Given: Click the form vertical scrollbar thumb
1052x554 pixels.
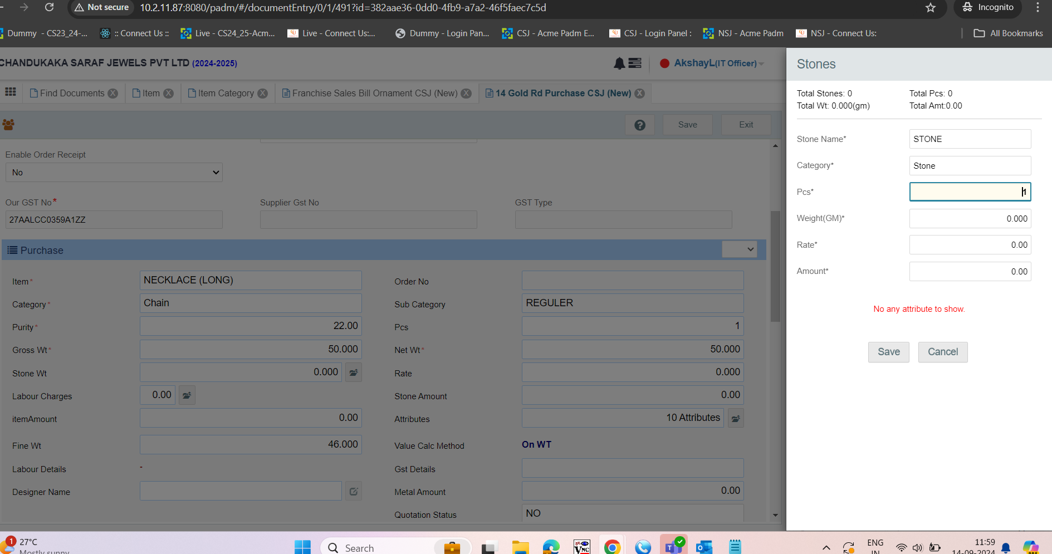Looking at the screenshot, I should [x=775, y=266].
